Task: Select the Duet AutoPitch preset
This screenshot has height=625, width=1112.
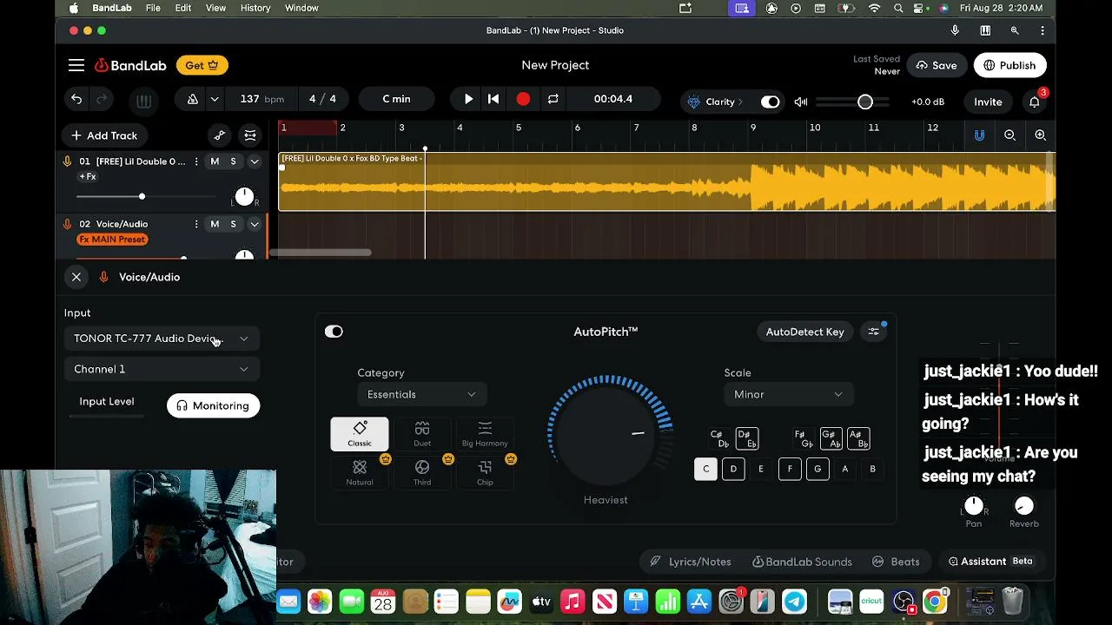Action: pyautogui.click(x=422, y=433)
